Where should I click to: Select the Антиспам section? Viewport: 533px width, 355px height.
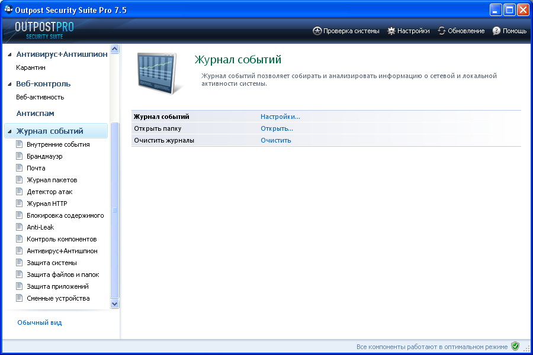click(x=36, y=114)
